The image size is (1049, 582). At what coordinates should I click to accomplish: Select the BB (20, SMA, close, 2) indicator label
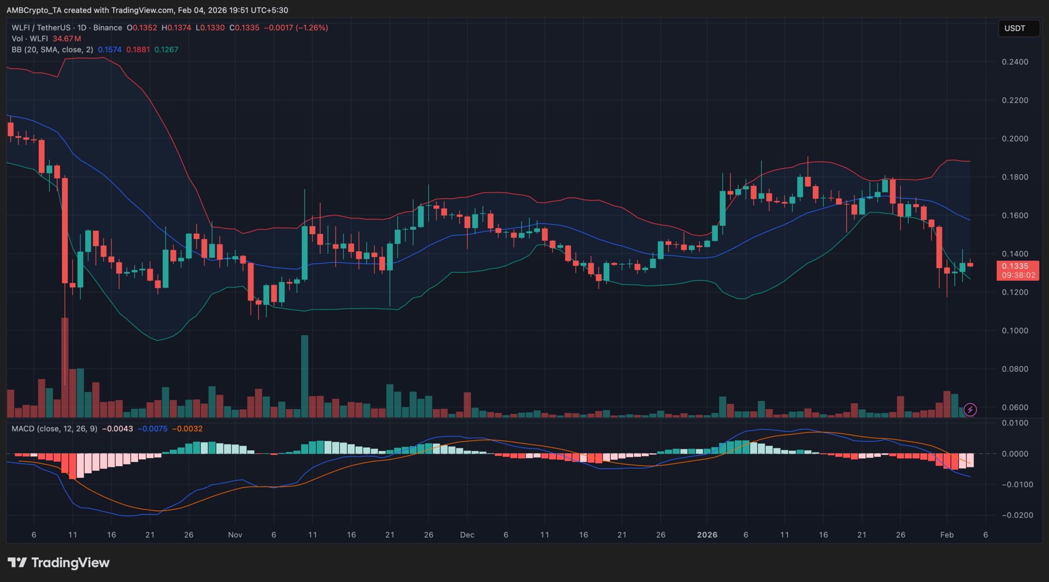(52, 50)
